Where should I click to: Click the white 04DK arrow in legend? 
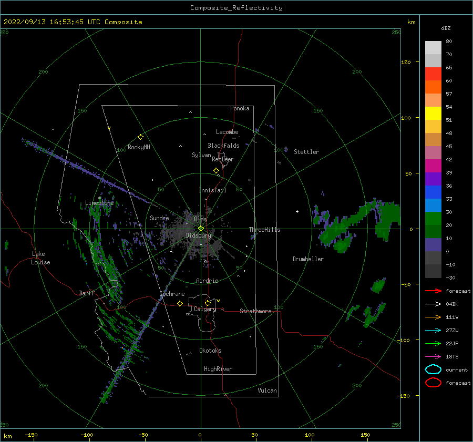[433, 304]
